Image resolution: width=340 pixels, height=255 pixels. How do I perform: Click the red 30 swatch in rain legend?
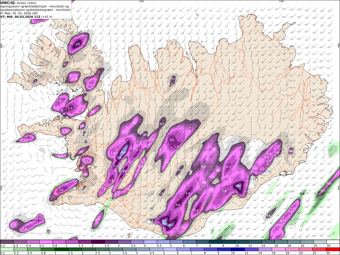coord(333,249)
